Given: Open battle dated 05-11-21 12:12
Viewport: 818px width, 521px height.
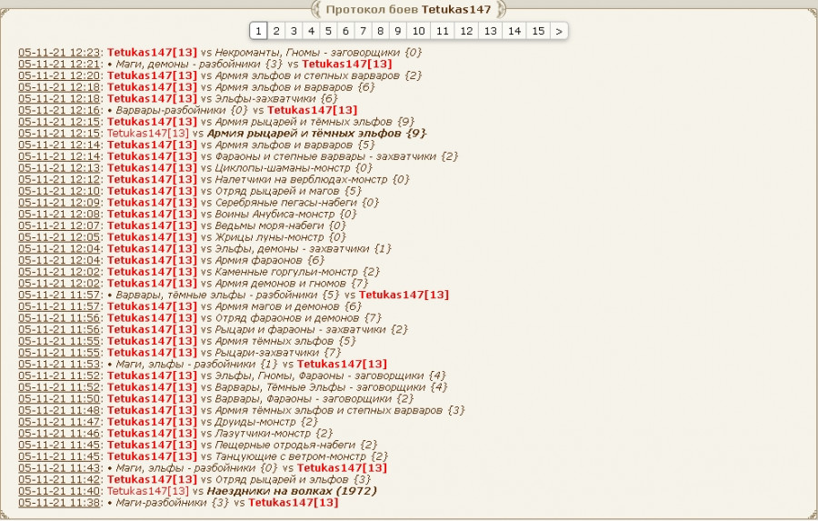Looking at the screenshot, I should coord(59,179).
